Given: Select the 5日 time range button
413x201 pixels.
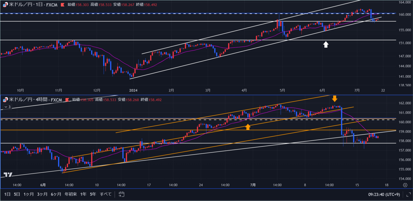Looking at the screenshot, I should [17, 194].
